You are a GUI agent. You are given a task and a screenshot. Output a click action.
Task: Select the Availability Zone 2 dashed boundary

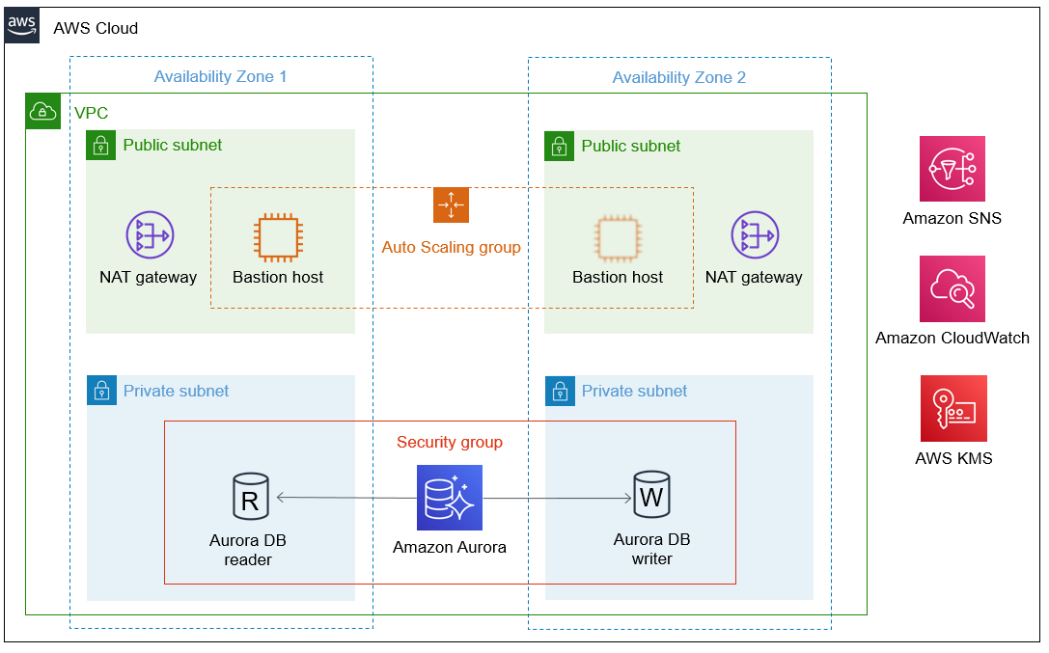point(679,58)
